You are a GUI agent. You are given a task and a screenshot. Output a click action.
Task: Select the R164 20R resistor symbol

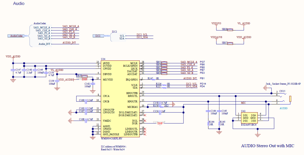pyautogui.click(x=208, y=123)
